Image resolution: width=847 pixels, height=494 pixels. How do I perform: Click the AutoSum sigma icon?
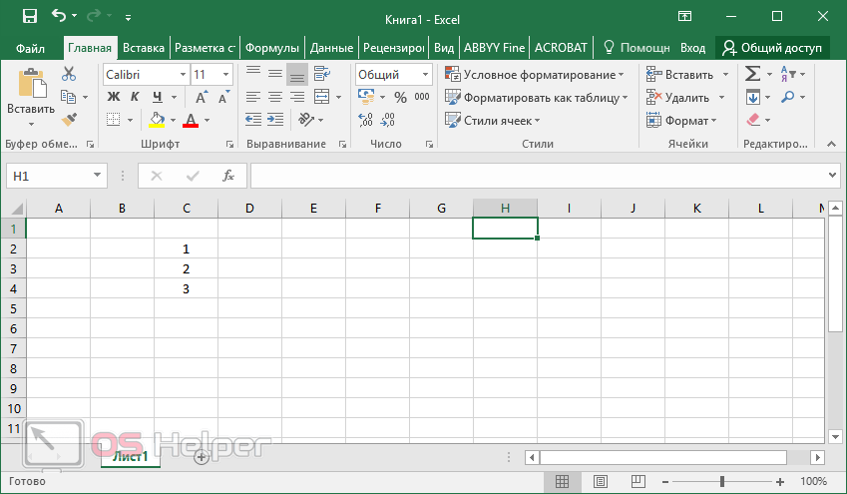[753, 74]
